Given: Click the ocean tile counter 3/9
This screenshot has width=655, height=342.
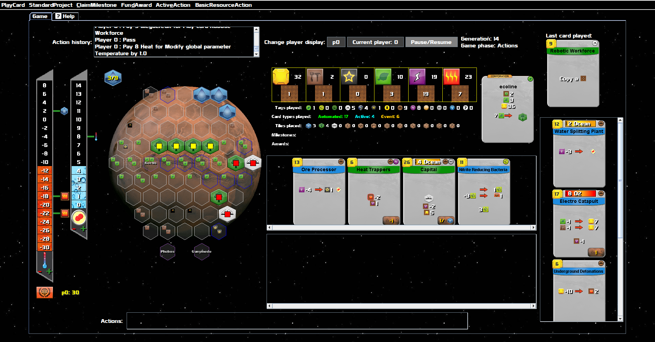Looking at the screenshot, I should tap(113, 78).
